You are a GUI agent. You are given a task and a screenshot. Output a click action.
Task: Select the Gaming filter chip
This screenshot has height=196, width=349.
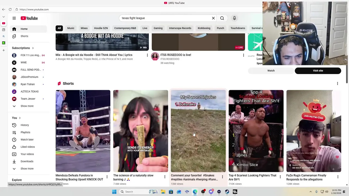tap(158, 28)
